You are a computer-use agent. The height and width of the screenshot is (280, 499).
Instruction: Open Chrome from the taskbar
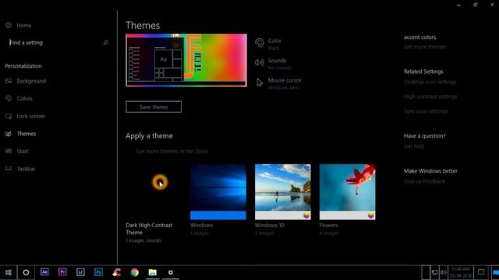pyautogui.click(x=135, y=272)
